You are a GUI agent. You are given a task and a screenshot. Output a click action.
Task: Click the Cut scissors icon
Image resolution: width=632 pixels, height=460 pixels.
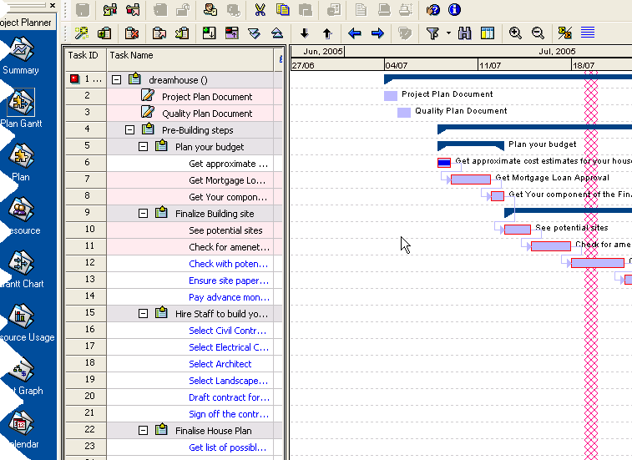[260, 10]
